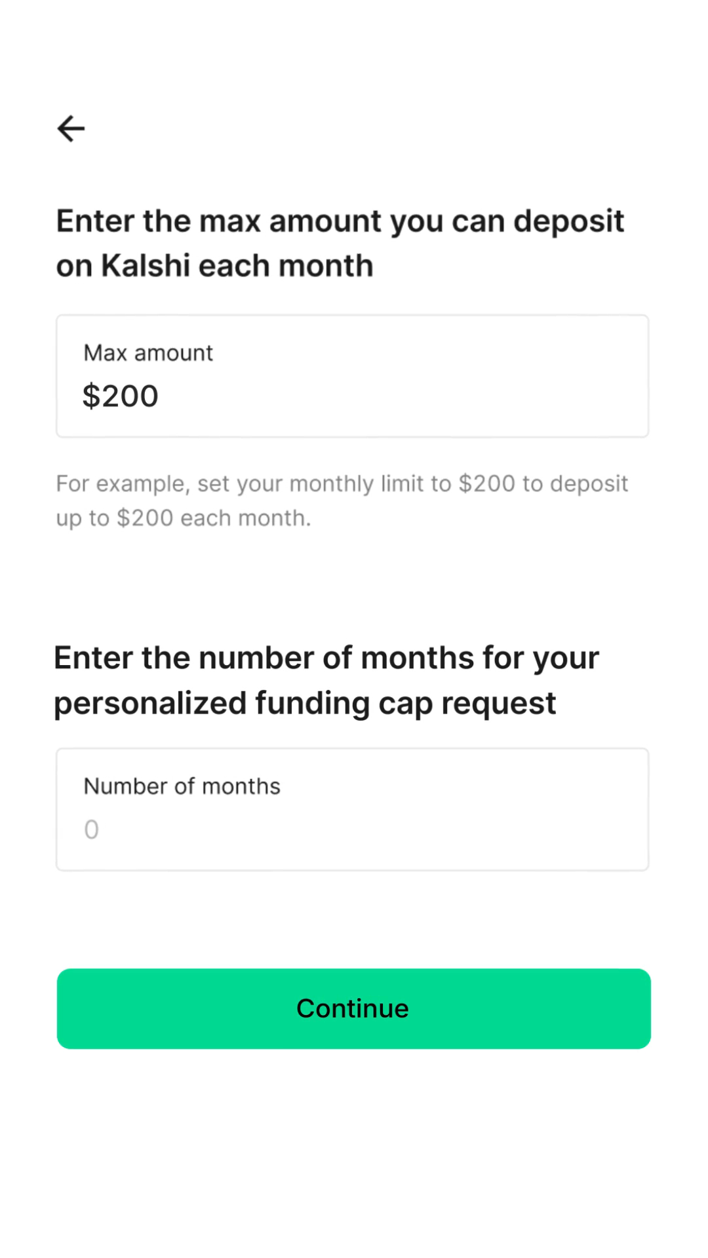
Task: Click "on Kalshi each month" heading line
Action: 214,266
